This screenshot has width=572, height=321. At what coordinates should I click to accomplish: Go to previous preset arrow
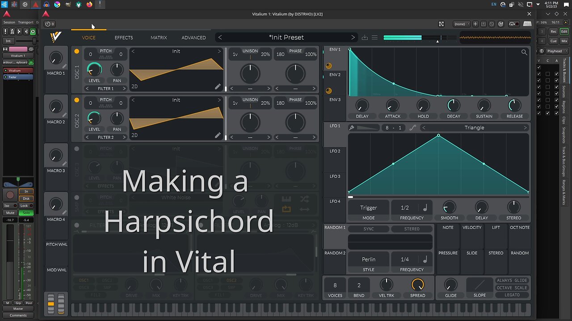click(x=220, y=37)
